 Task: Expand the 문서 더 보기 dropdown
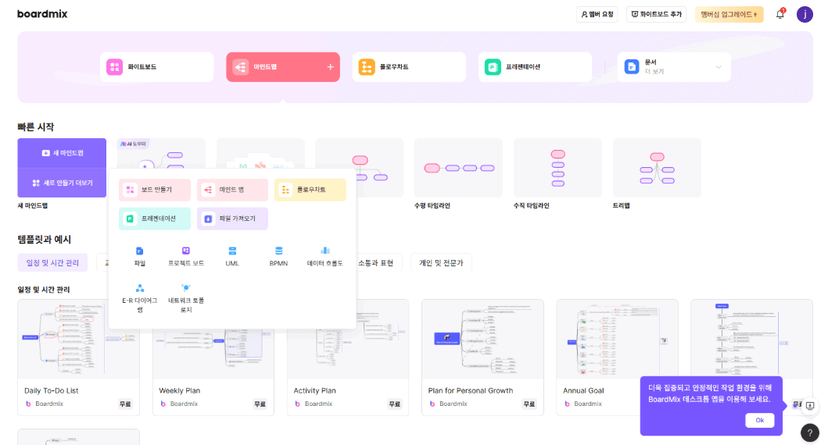point(718,67)
